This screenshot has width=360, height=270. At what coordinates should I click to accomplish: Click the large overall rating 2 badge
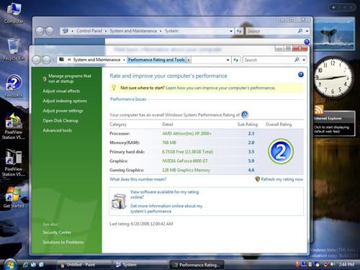[x=281, y=151]
